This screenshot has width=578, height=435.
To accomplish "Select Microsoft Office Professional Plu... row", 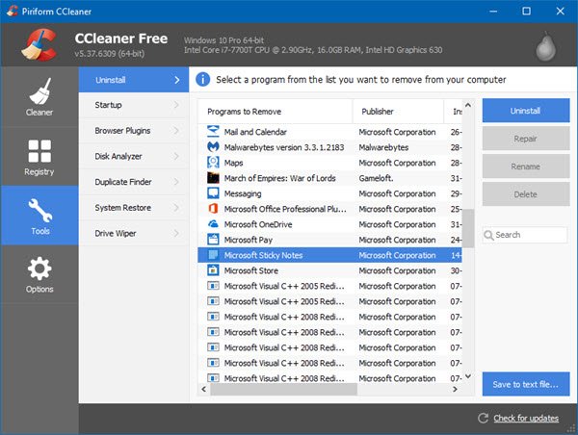I will point(329,209).
